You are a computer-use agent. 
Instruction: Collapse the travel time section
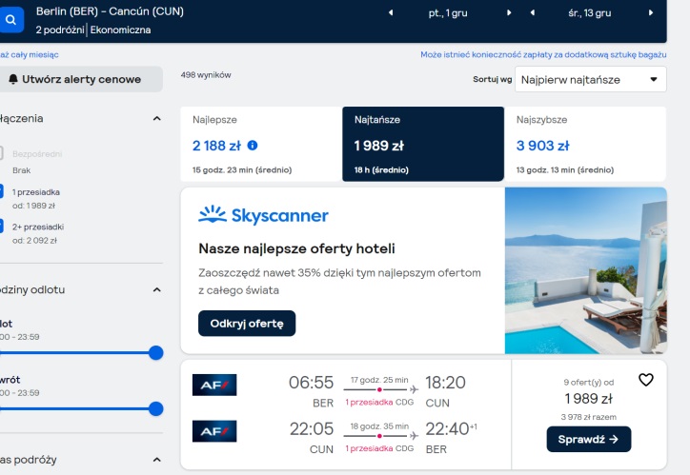pos(156,460)
